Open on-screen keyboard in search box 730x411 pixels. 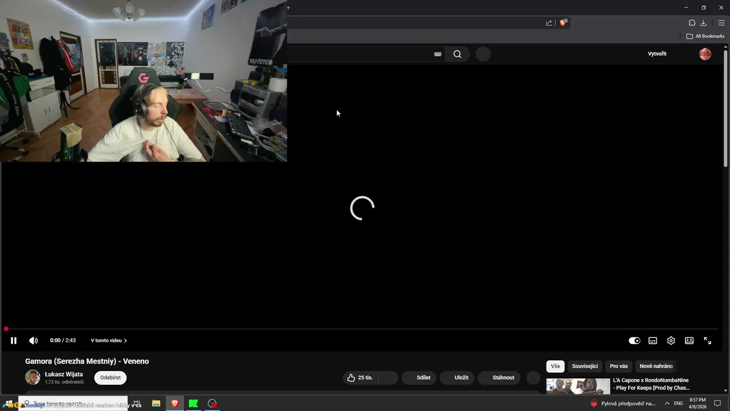coord(438,54)
